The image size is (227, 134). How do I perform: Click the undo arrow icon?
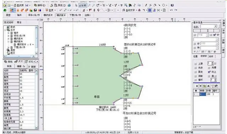coord(171,10)
